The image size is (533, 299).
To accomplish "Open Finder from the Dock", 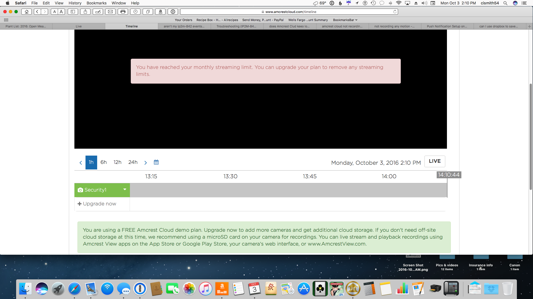I will click(x=25, y=289).
